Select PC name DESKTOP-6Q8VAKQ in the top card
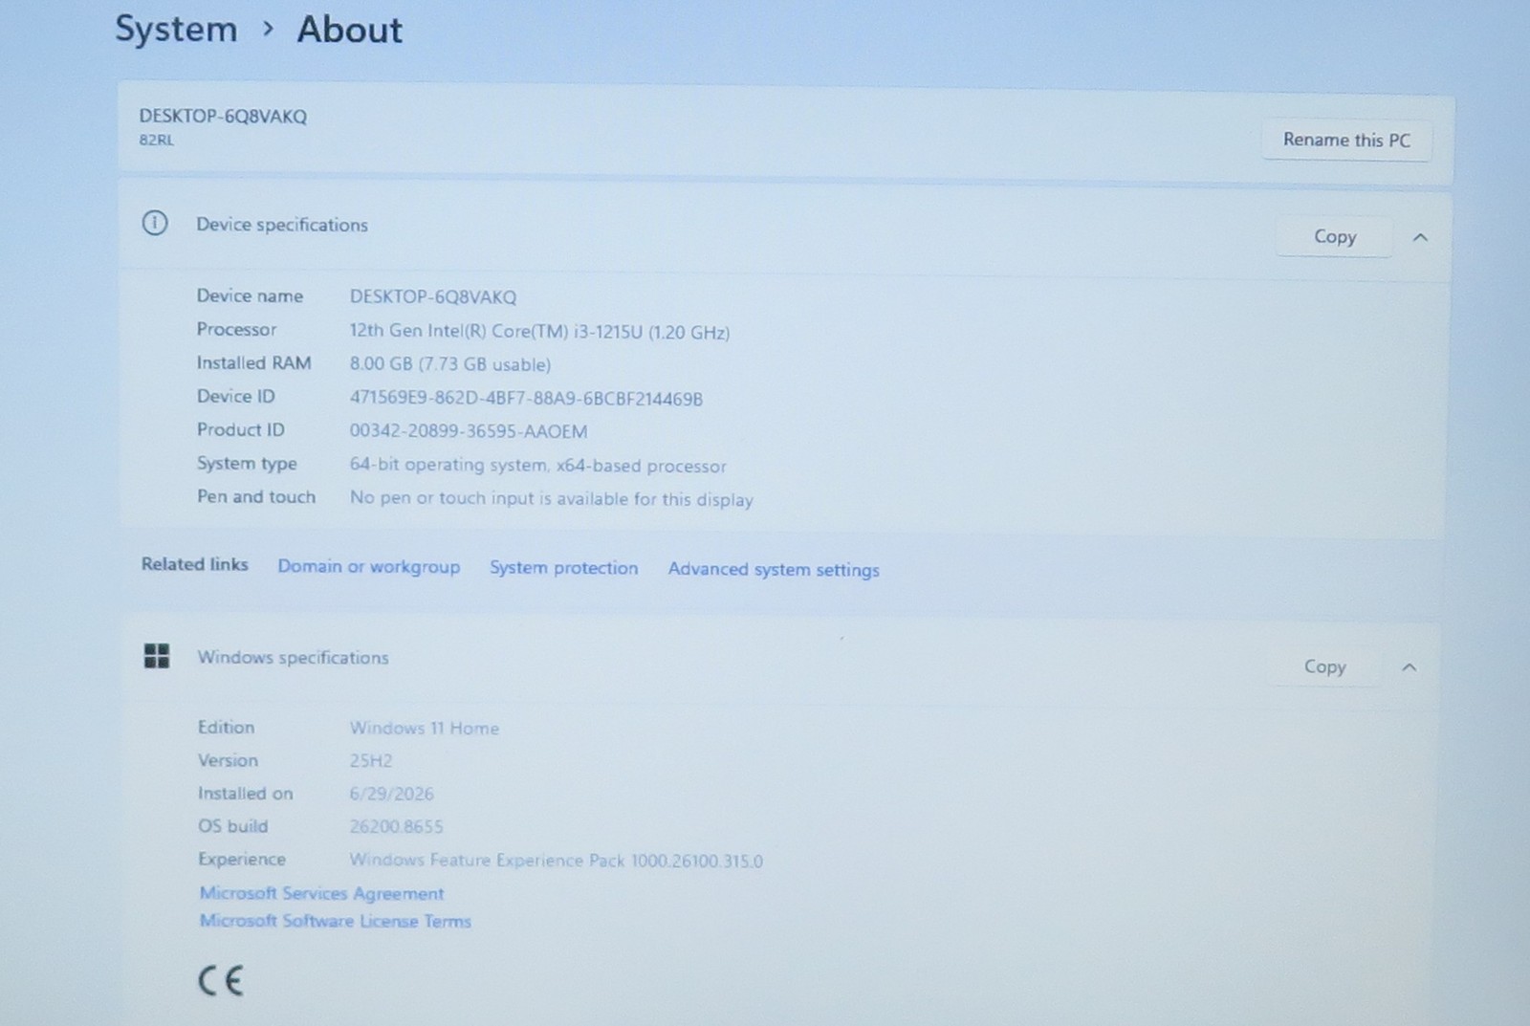 click(223, 116)
